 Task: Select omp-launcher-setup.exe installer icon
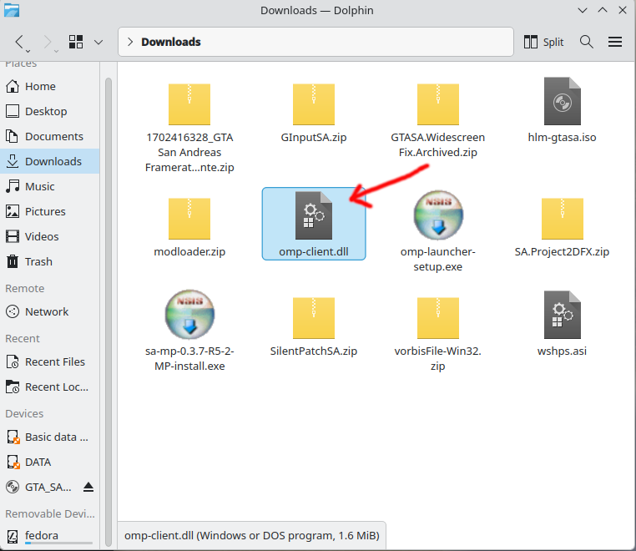(x=438, y=215)
